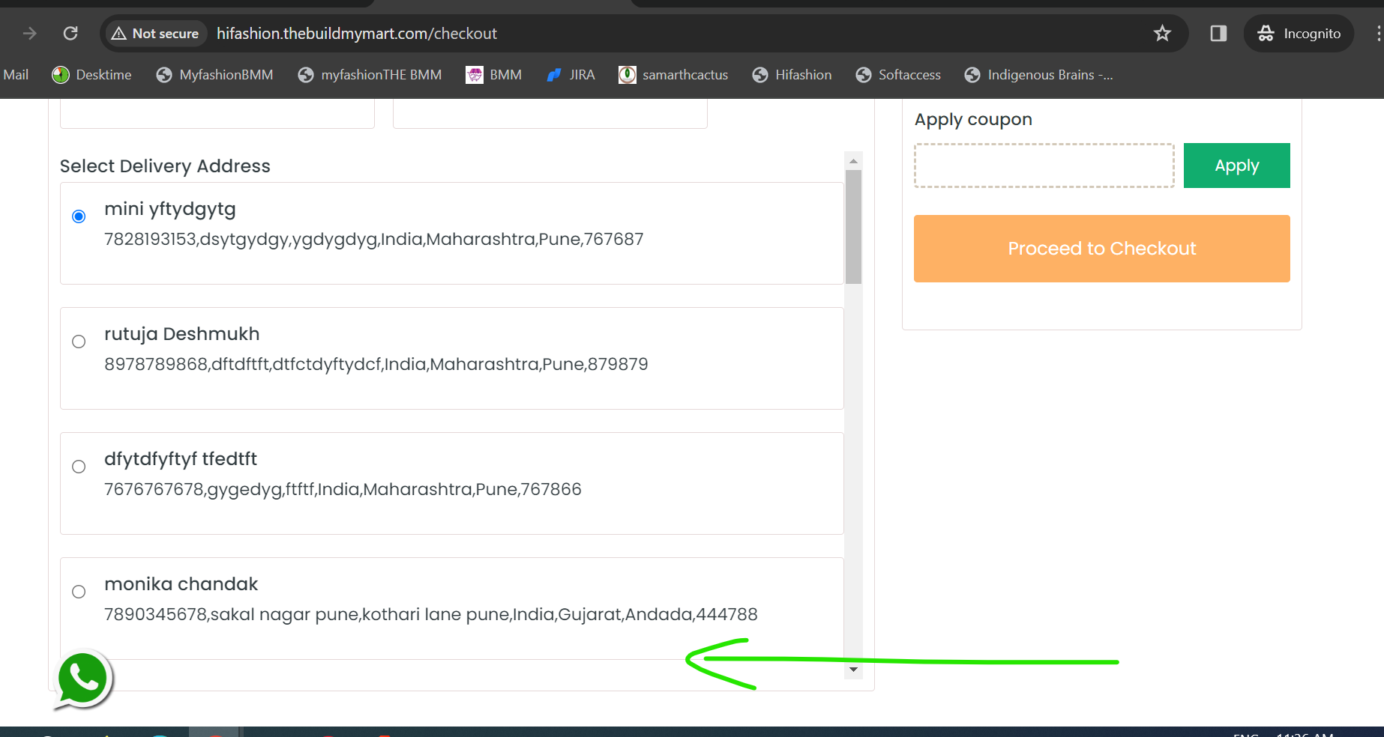This screenshot has height=737, width=1384.
Task: Click address text starting with 7890345678
Action: (x=431, y=615)
